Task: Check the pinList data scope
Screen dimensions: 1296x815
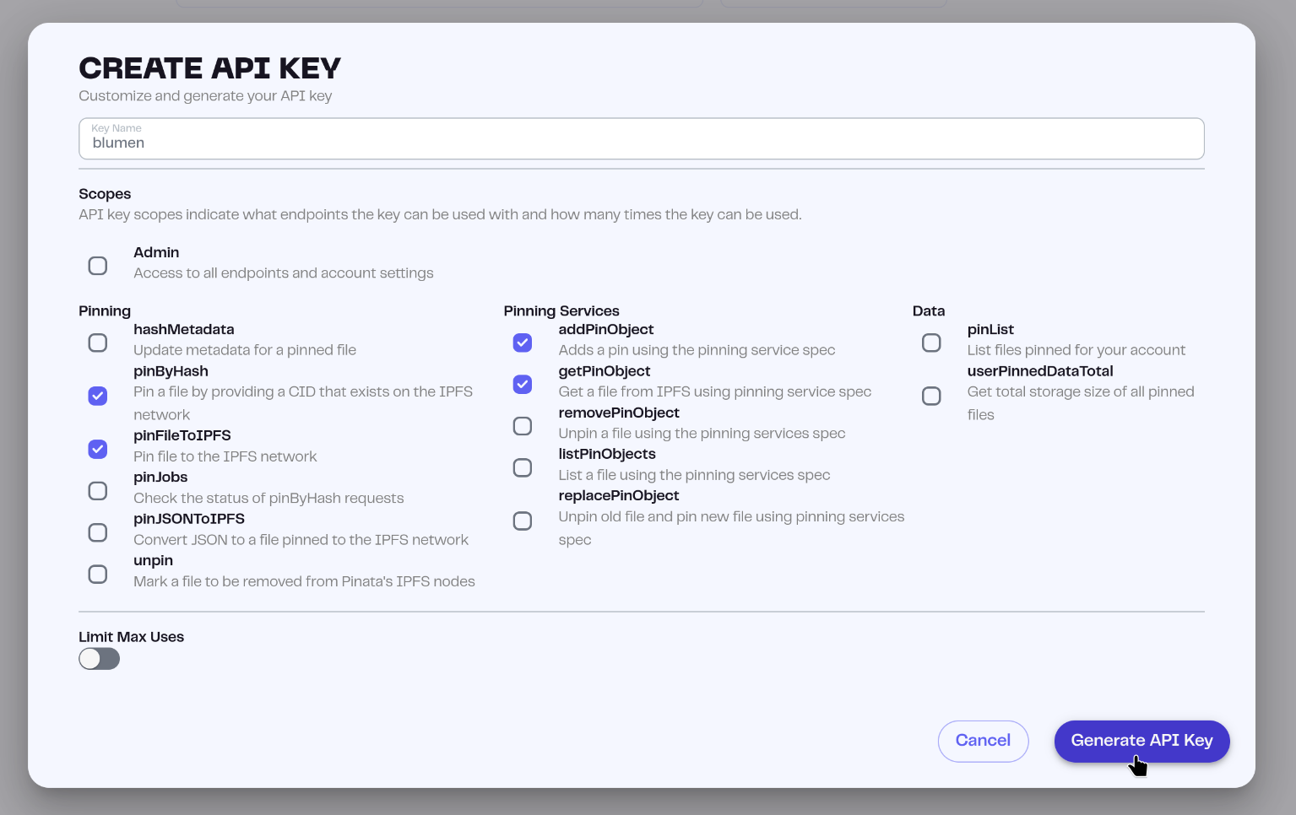Action: [x=931, y=343]
